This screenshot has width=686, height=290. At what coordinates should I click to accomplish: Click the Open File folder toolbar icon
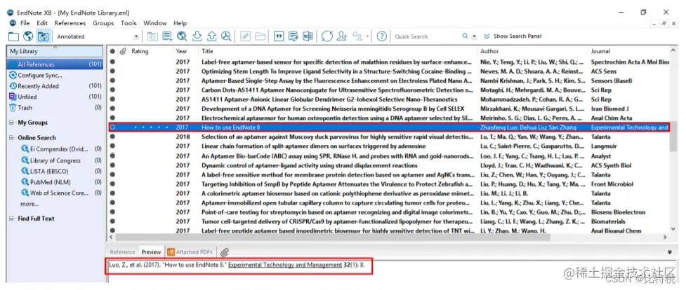click(x=260, y=36)
